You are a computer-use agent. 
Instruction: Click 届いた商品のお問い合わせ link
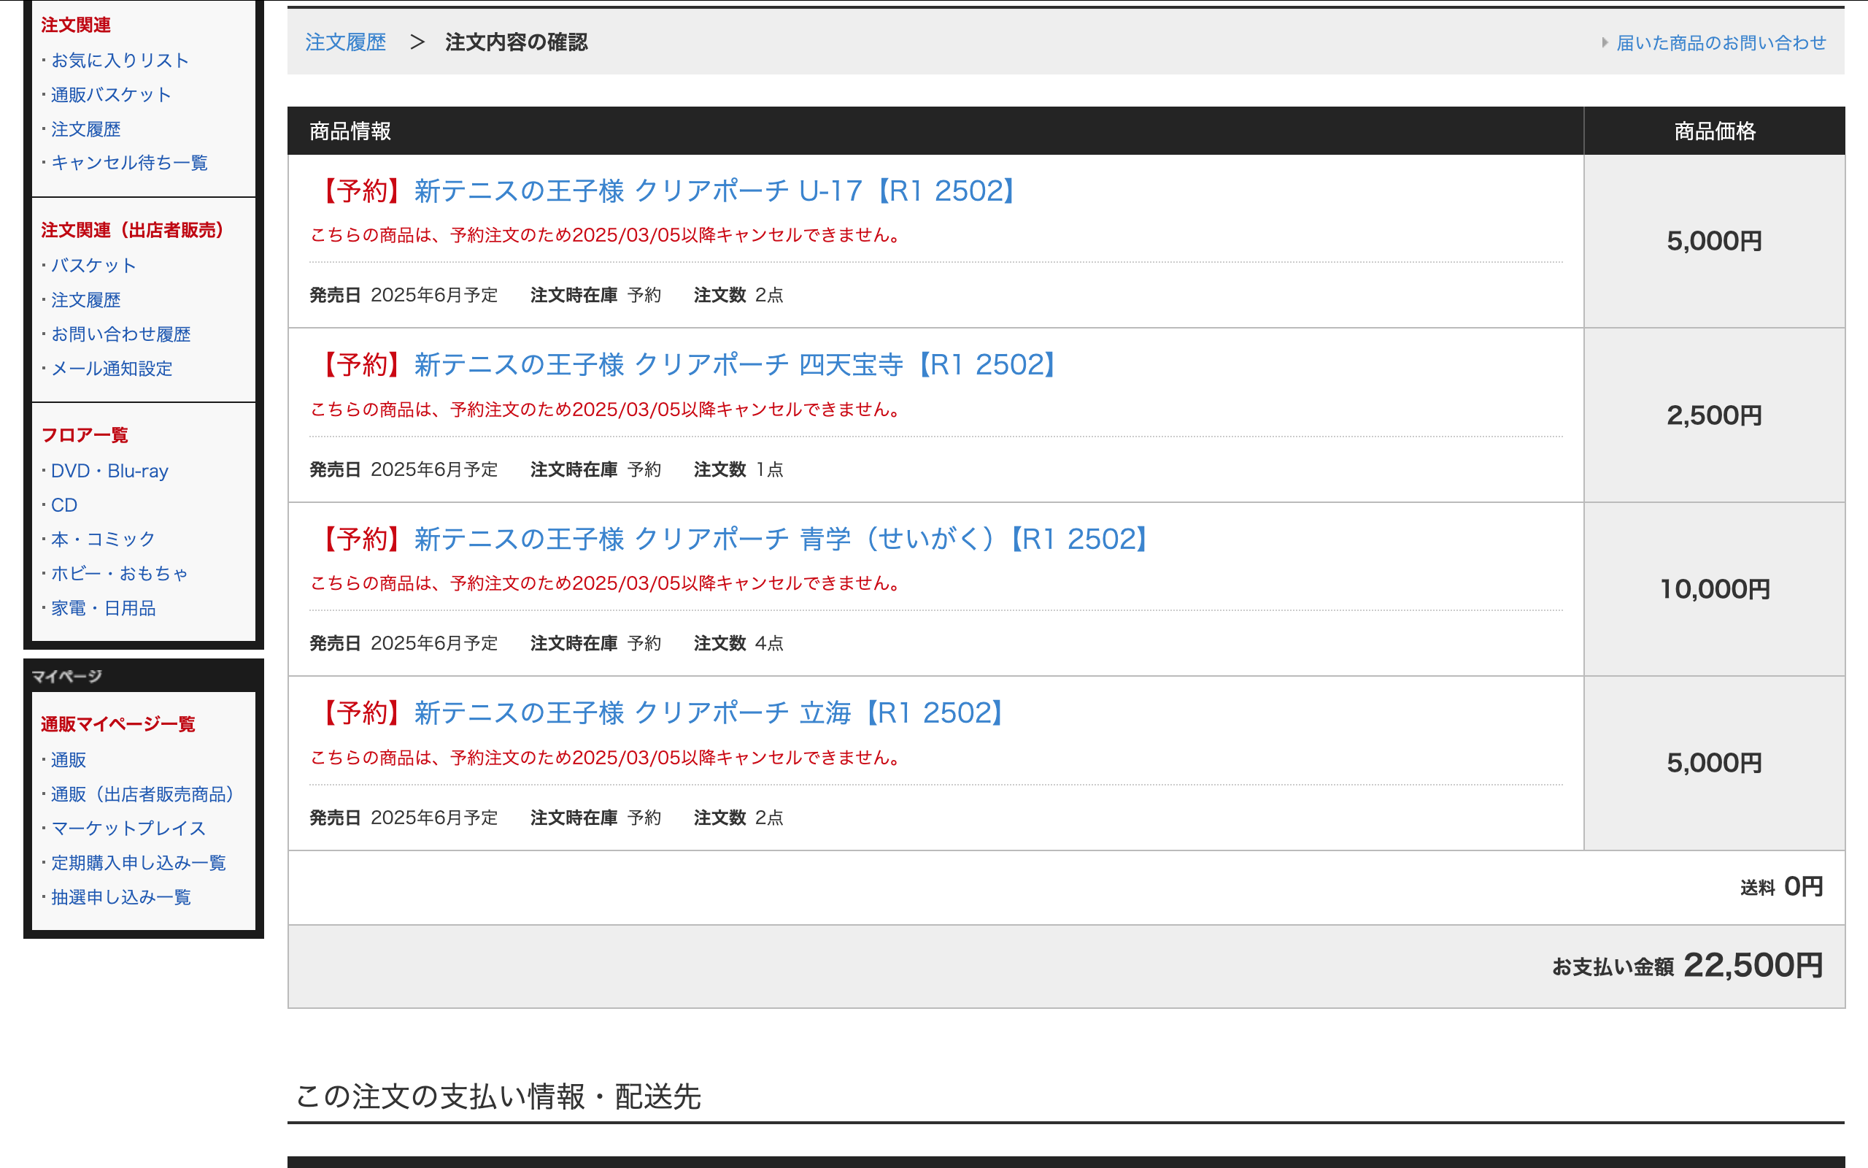pos(1721,42)
